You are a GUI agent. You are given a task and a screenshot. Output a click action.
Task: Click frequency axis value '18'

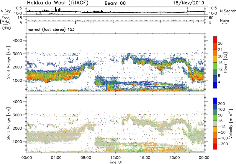pyautogui.click(x=20, y=18)
